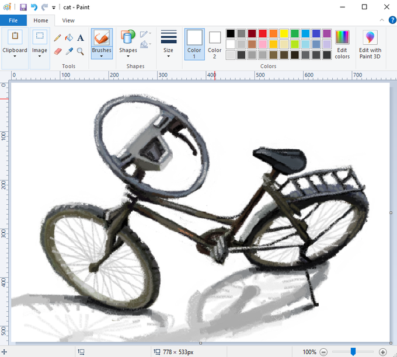Click the Undo arrow in title bar
This screenshot has width=397, height=357.
pos(34,7)
